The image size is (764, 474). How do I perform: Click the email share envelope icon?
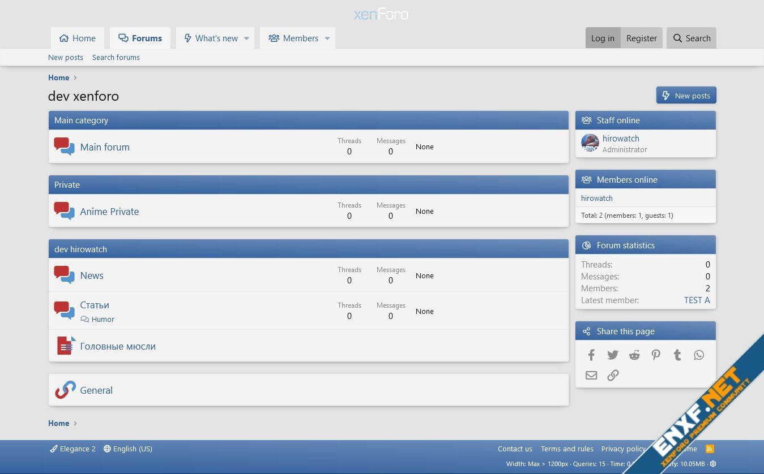(591, 375)
